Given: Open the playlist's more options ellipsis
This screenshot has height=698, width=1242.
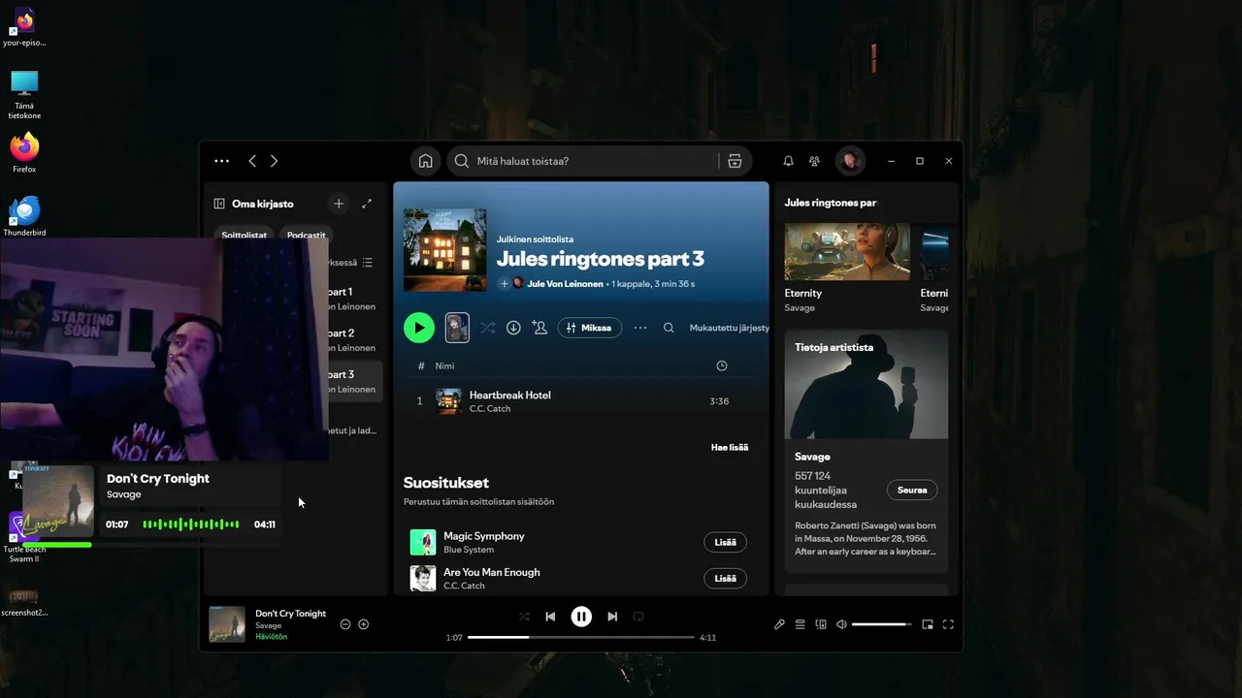Looking at the screenshot, I should [640, 328].
